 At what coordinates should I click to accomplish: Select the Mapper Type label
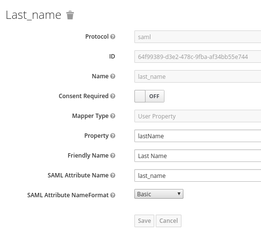pos(90,116)
